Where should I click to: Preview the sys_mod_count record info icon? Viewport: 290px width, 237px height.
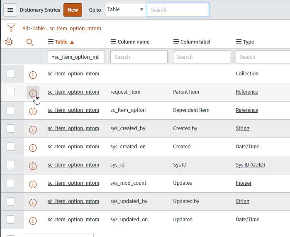[33, 184]
